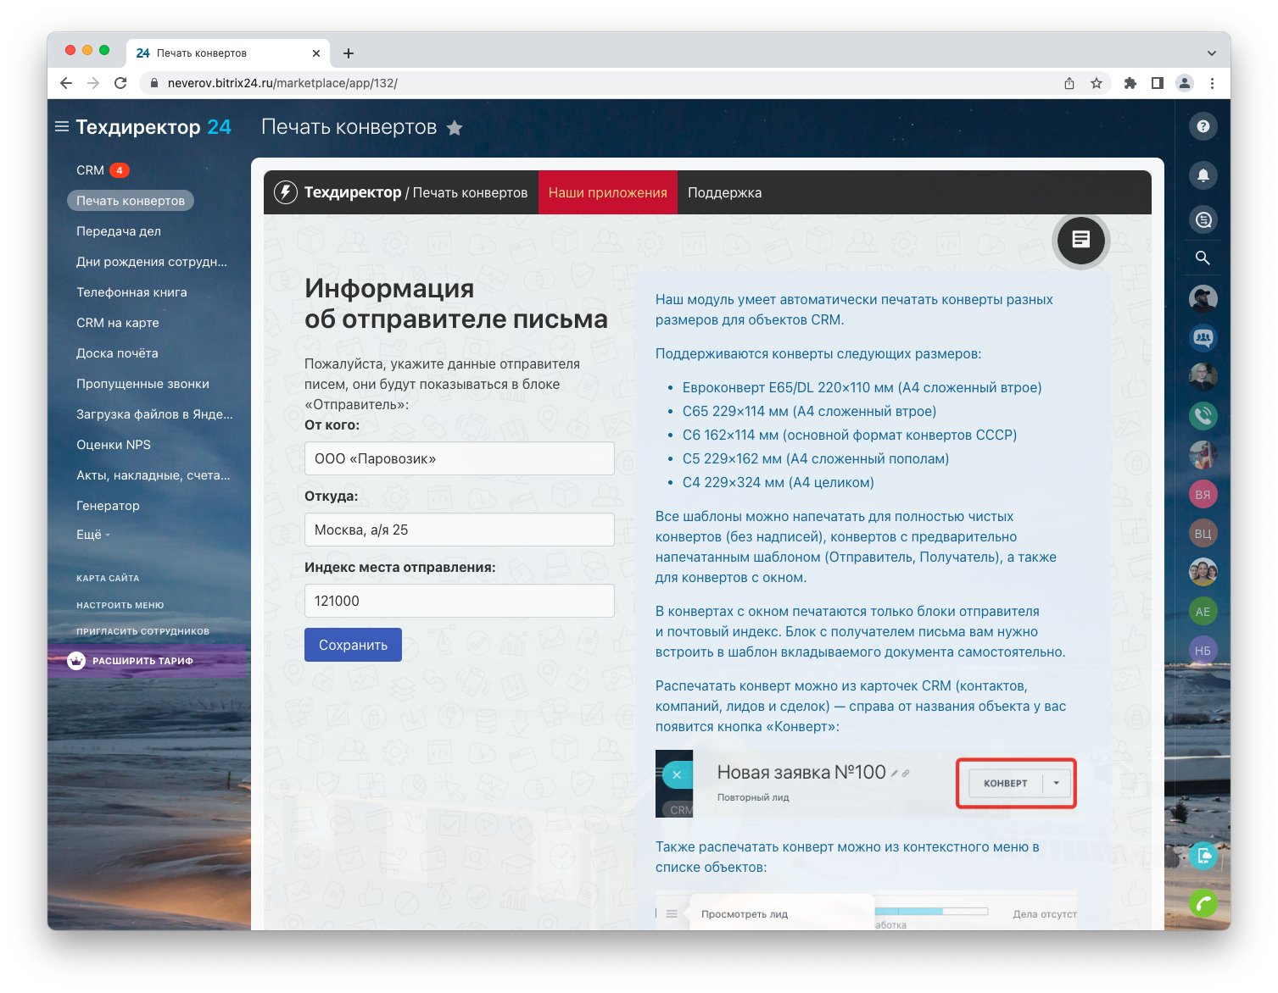
Task: Open the notifications bell
Action: click(x=1203, y=175)
